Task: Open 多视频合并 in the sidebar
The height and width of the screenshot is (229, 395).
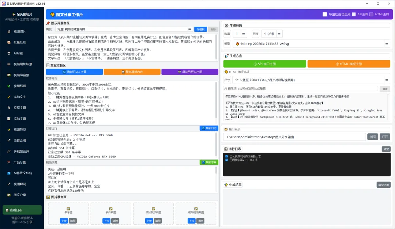Action: (x=22, y=151)
